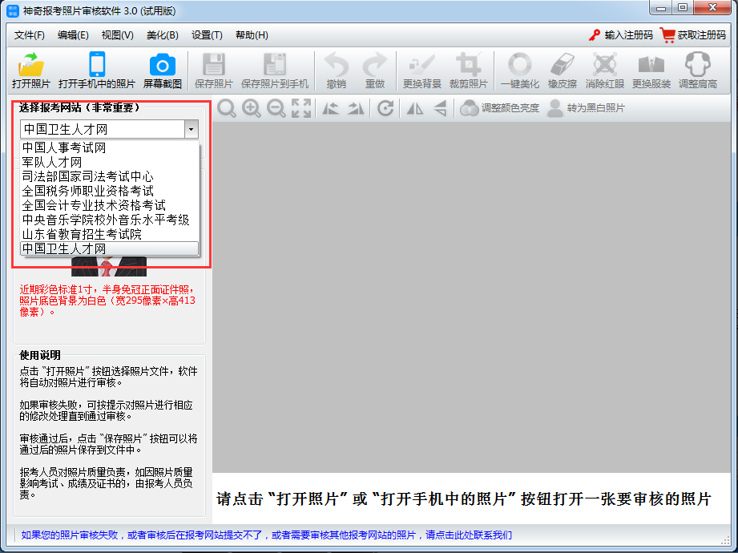Viewport: 738px width, 553px height.
Task: Select 军队人才网 from the list
Action: coord(110,163)
